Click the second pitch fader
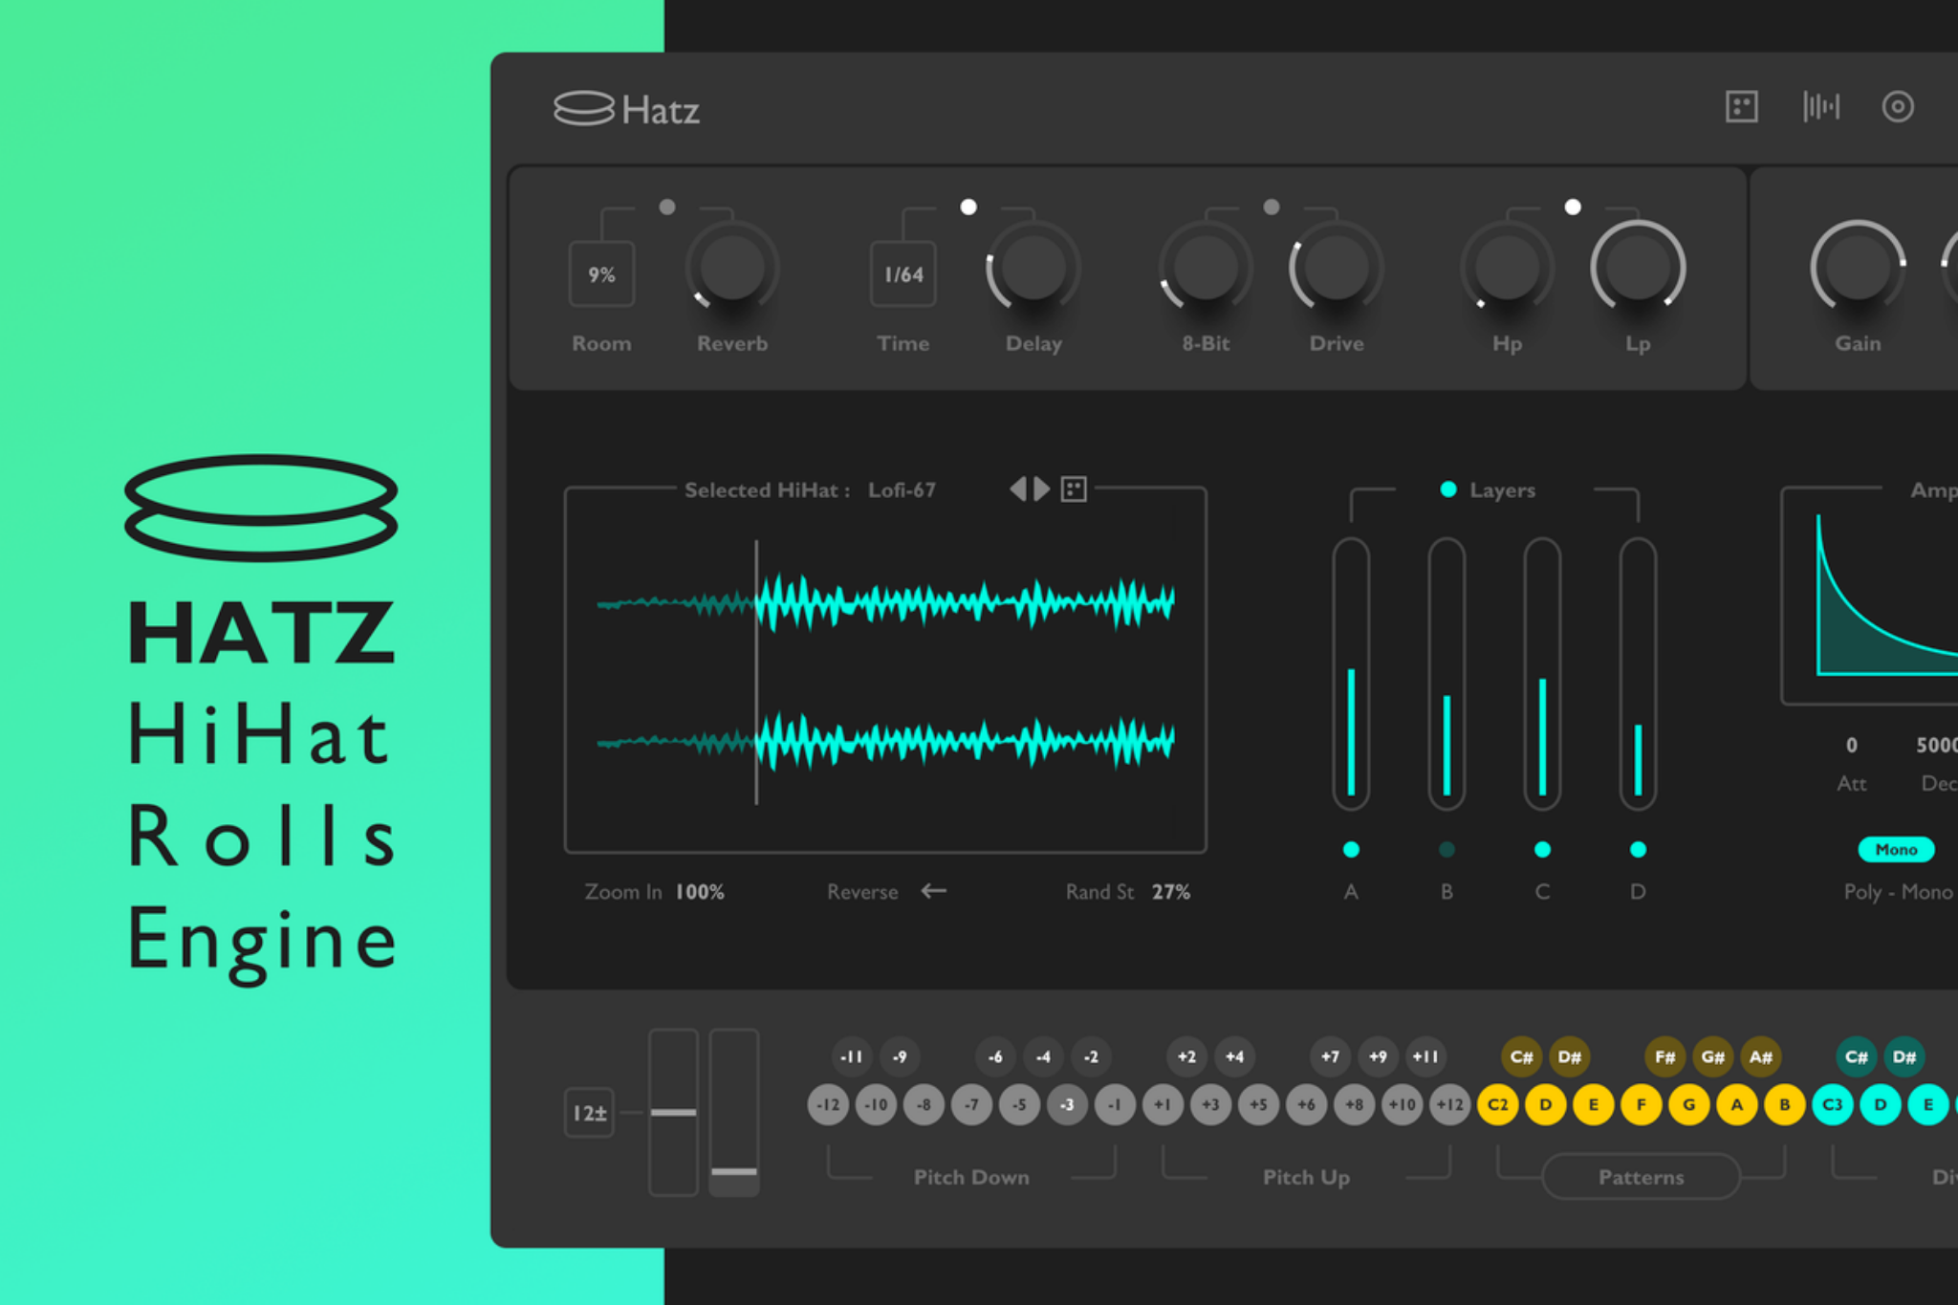 (x=734, y=1112)
